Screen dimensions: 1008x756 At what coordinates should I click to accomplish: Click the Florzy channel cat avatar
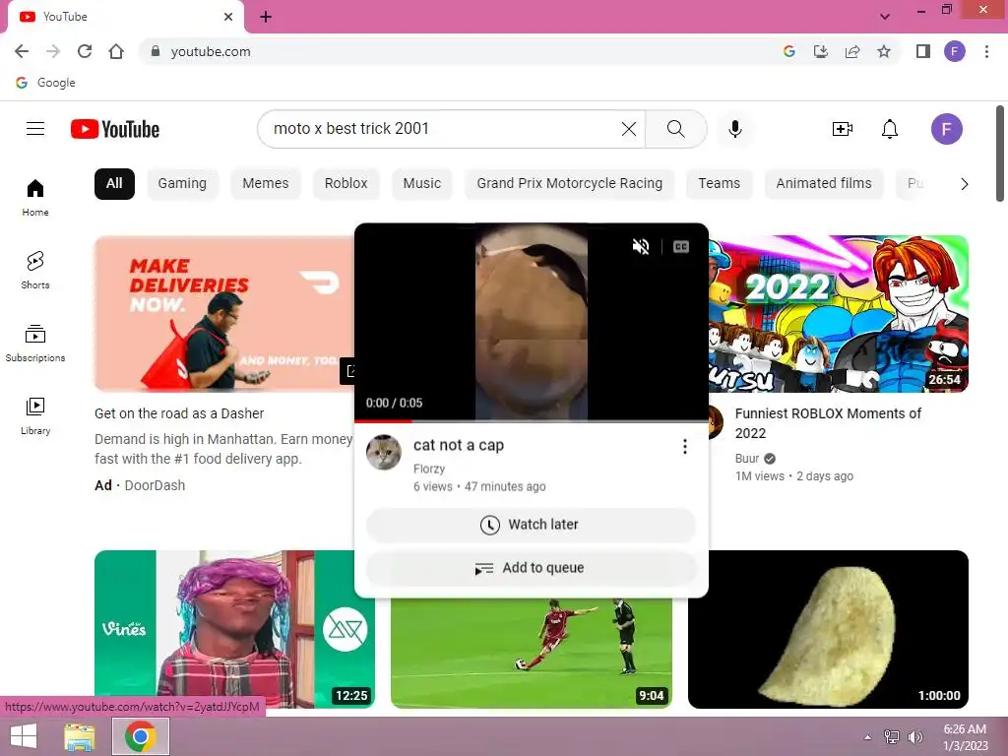coord(384,452)
